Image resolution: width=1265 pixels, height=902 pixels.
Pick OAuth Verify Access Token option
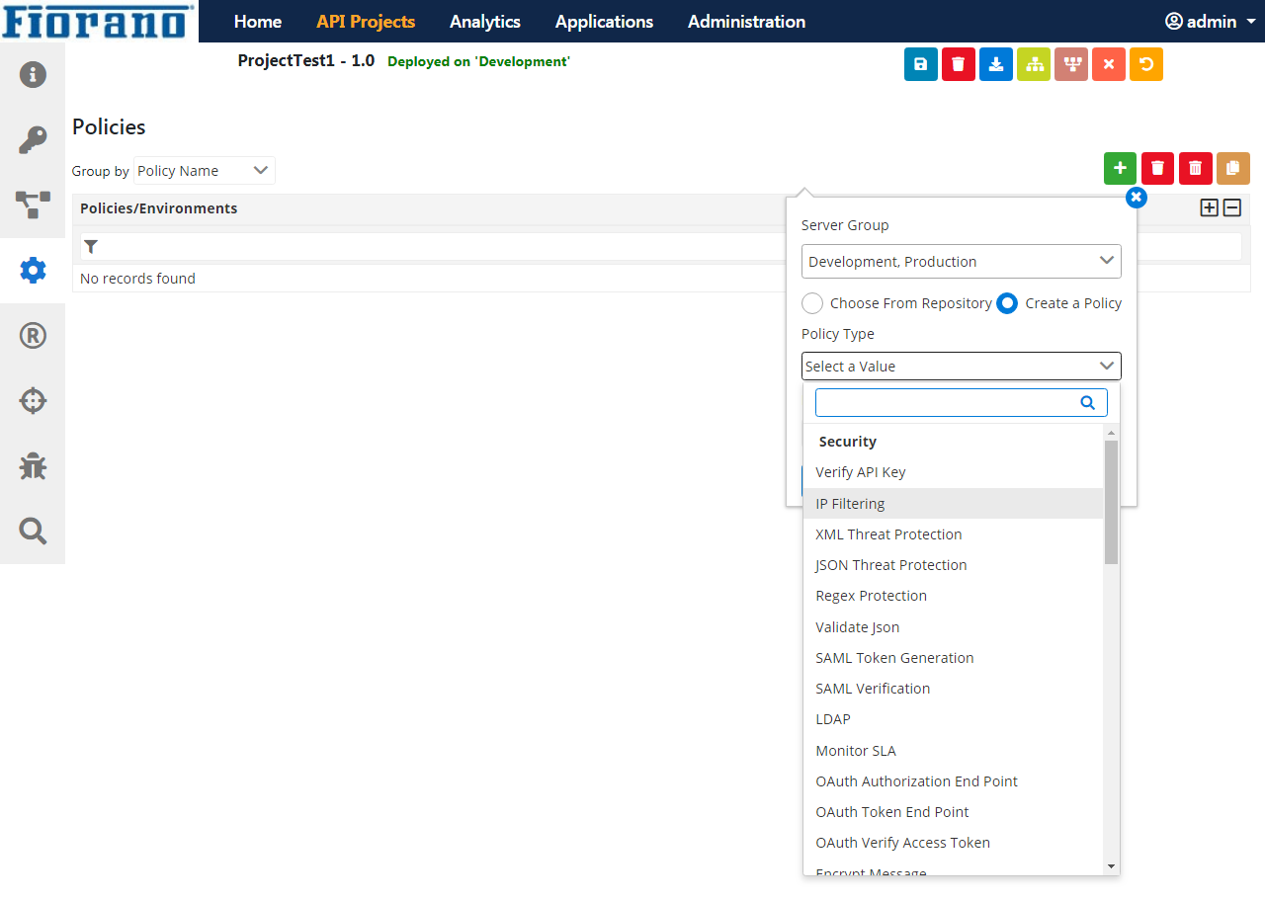(954, 843)
